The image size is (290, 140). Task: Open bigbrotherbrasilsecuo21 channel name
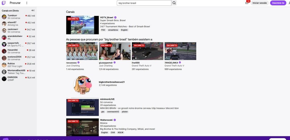(x=112, y=82)
